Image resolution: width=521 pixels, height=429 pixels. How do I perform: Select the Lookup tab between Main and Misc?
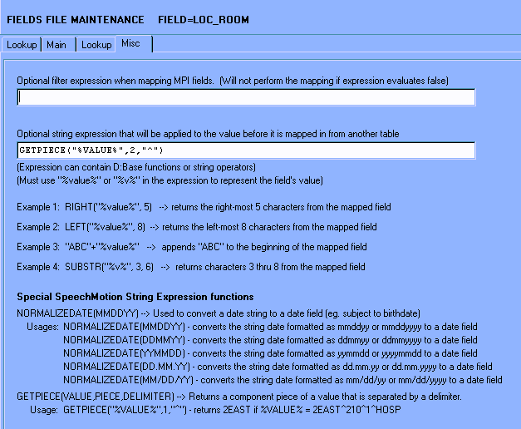pos(96,45)
